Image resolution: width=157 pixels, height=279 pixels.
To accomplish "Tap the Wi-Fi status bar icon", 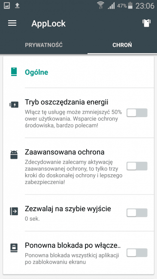I will (x=101, y=5).
